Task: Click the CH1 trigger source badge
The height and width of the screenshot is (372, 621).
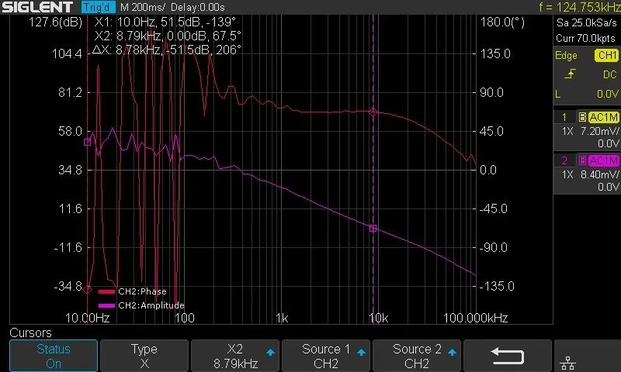Action: click(x=606, y=55)
